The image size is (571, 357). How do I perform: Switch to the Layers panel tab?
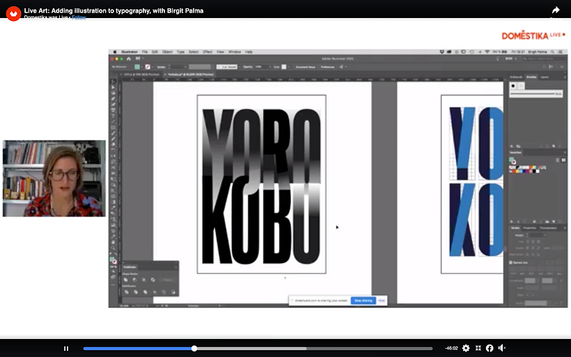544,77
